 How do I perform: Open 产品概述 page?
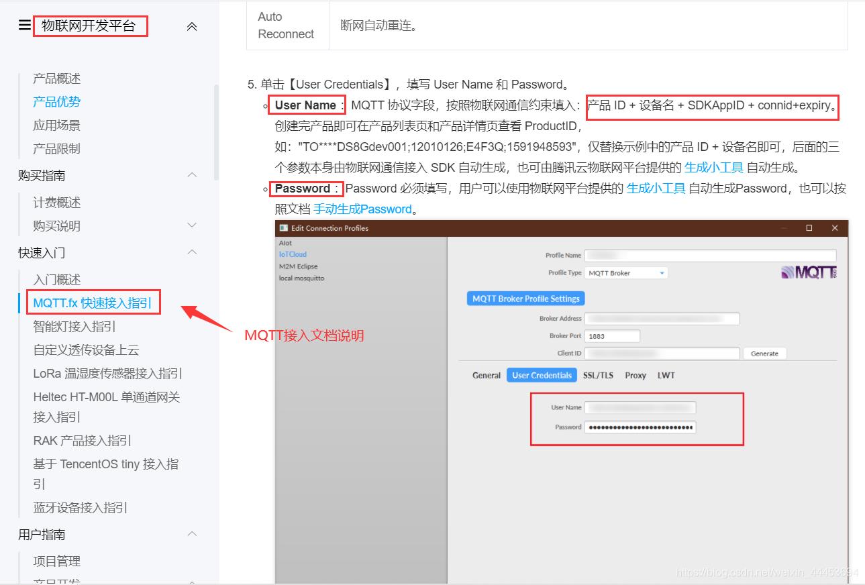[57, 78]
